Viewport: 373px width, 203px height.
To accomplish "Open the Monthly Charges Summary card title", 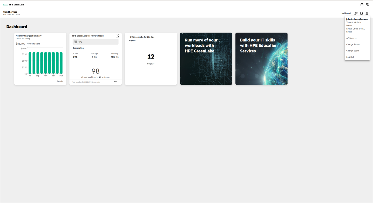I will (x=28, y=36).
